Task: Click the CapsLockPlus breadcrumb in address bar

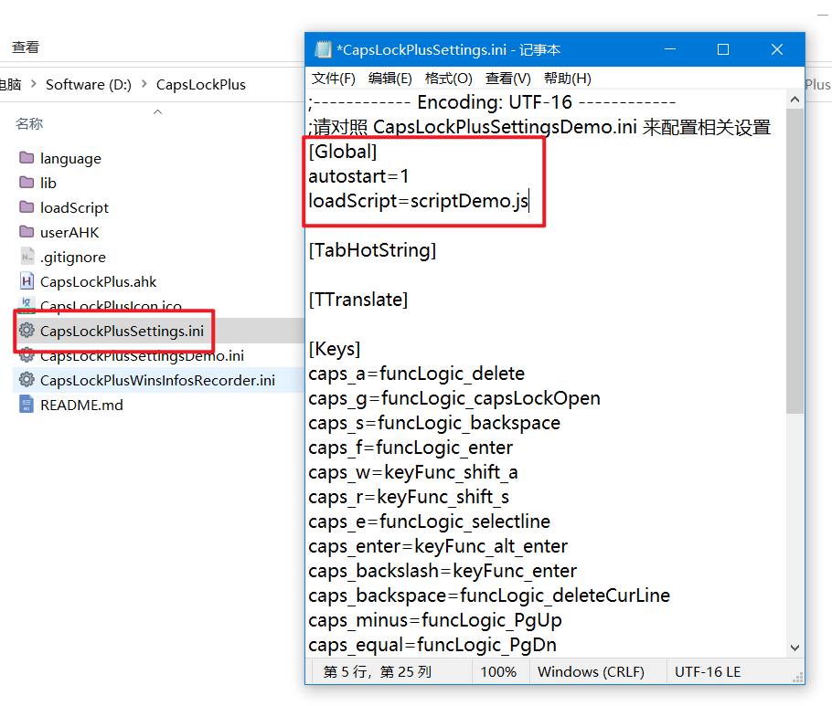Action: pos(201,84)
